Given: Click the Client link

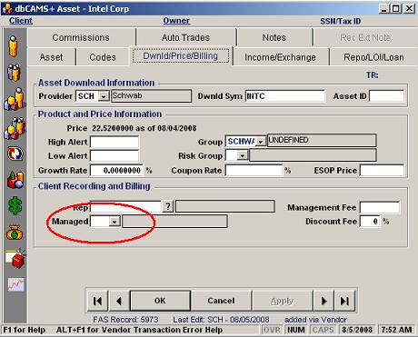Looking at the screenshot, I should (x=21, y=21).
